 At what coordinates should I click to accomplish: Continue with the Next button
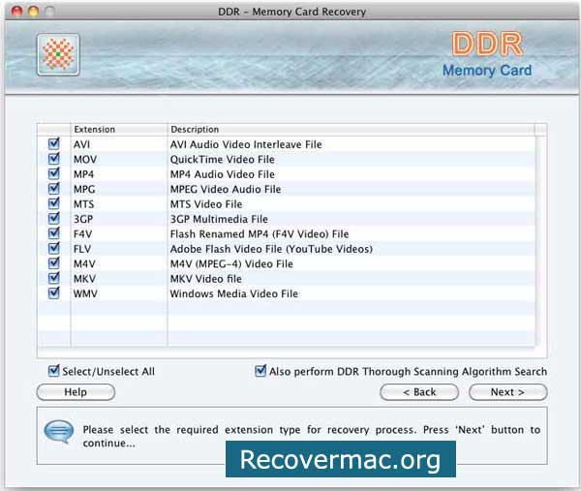(x=508, y=392)
